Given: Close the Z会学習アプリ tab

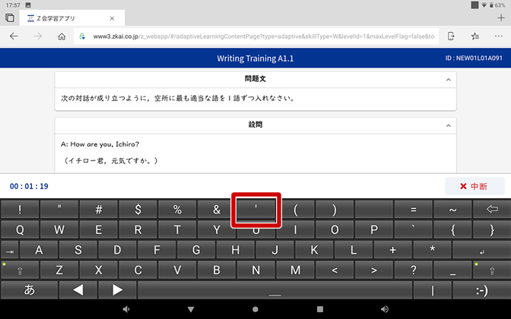Looking at the screenshot, I should (112, 18).
